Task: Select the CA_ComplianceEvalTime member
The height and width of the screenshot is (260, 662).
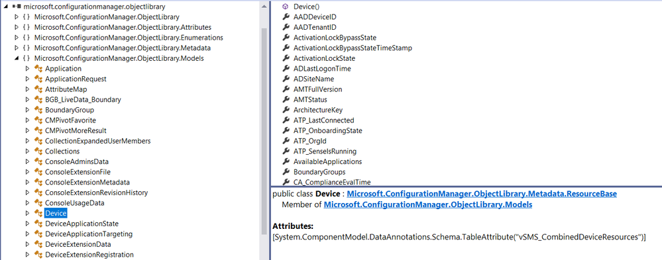Action: coord(332,183)
